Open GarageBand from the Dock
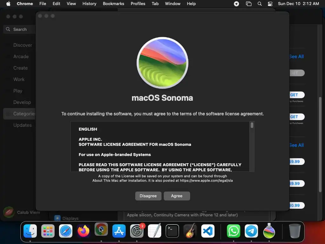 190,231
